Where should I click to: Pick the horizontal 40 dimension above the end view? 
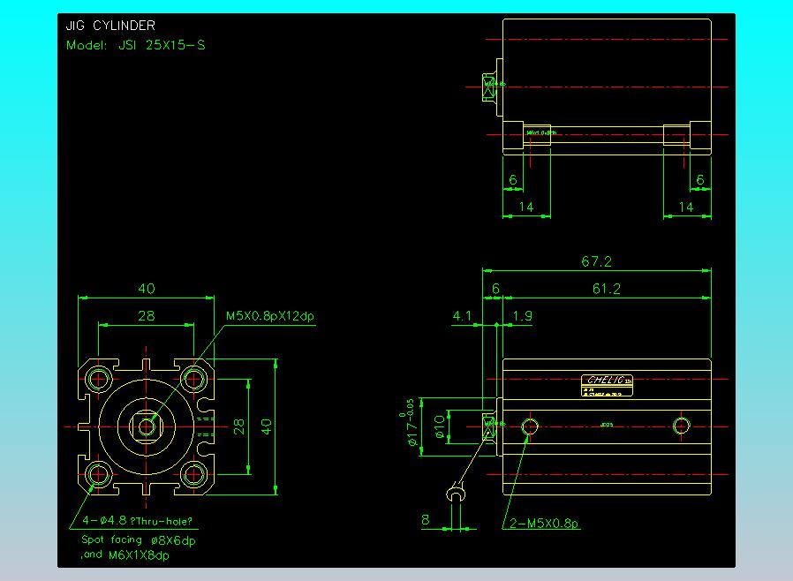click(x=147, y=289)
